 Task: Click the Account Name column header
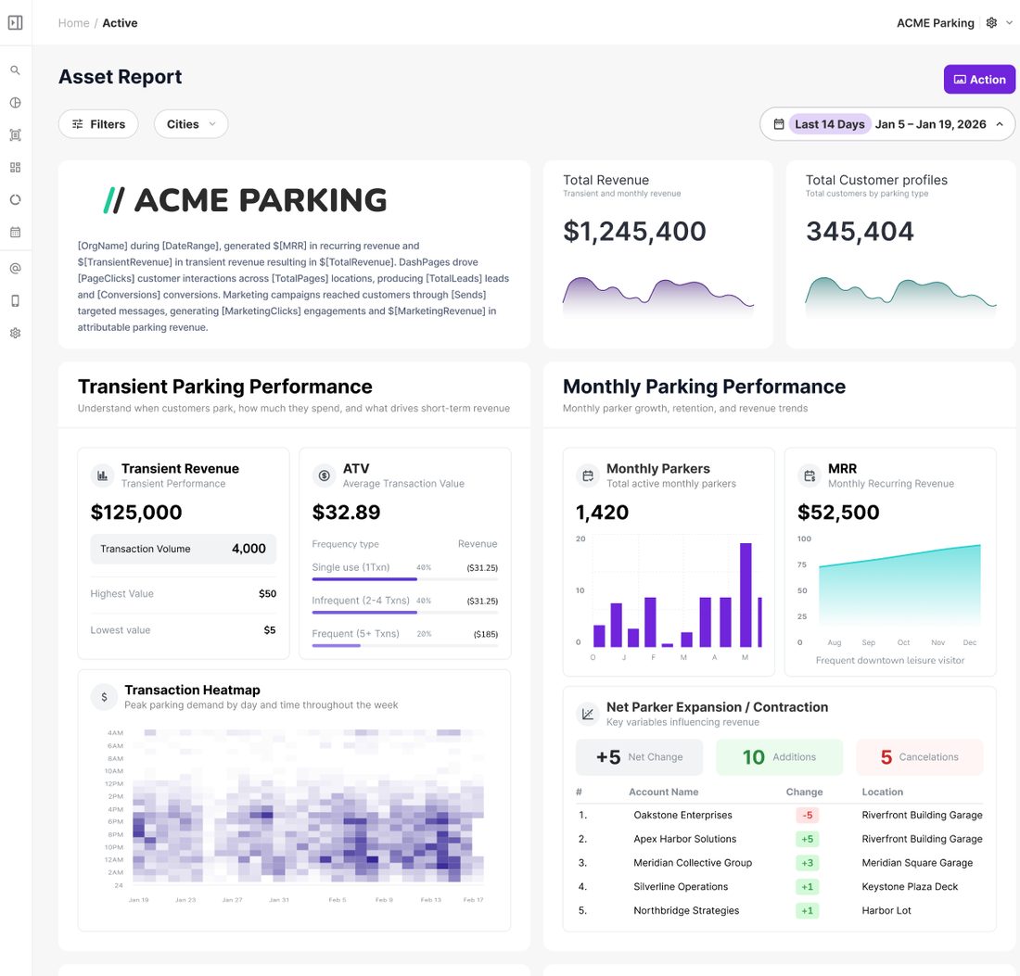point(663,792)
